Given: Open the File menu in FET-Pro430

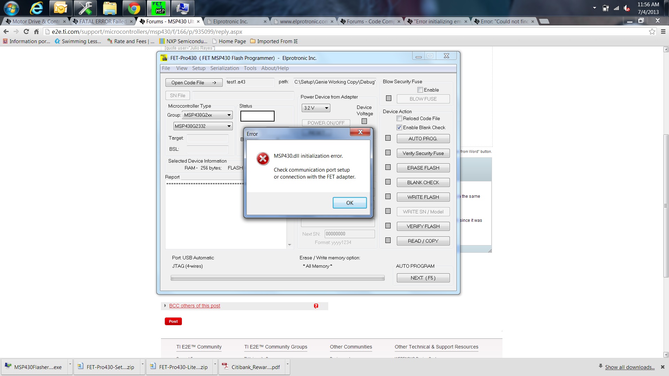Looking at the screenshot, I should pos(166,68).
